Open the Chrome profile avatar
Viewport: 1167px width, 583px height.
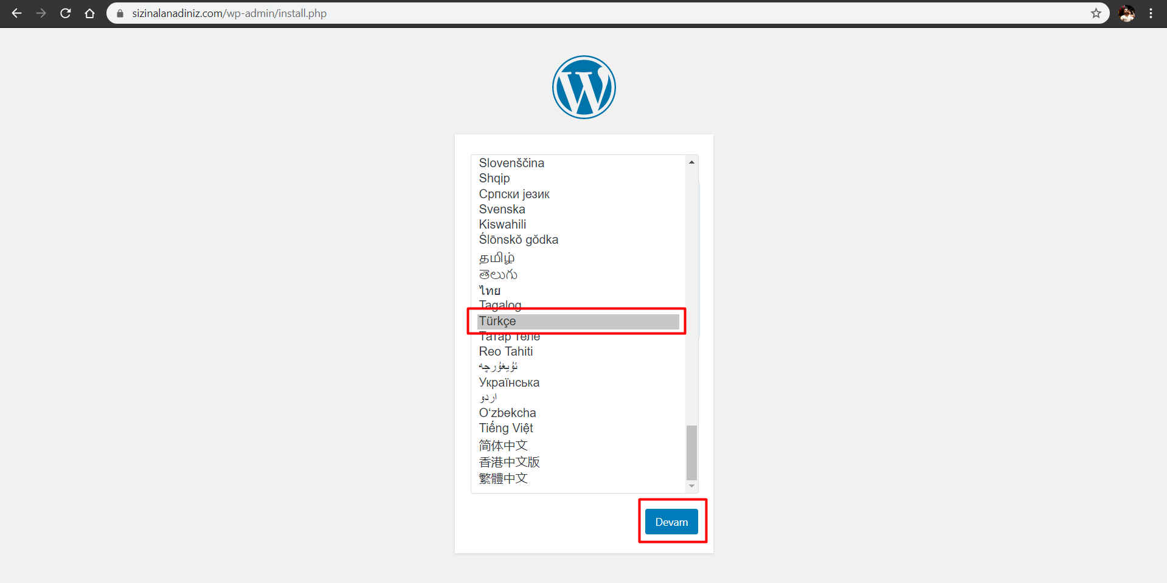point(1126,13)
